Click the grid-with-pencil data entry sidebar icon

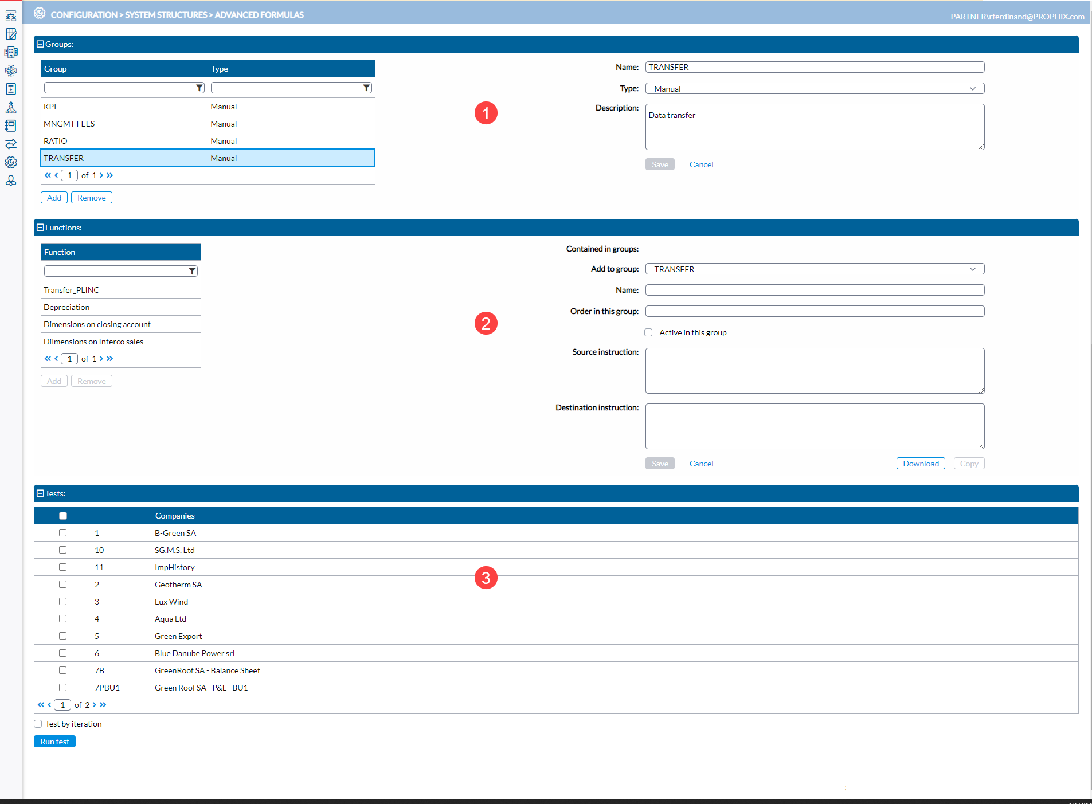11,34
